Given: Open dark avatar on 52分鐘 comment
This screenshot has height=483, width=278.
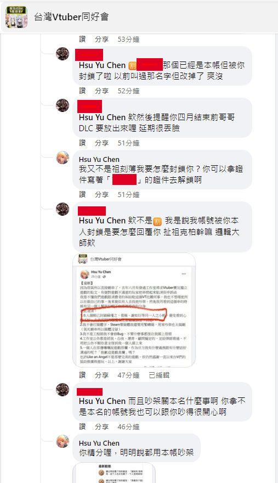Looking at the screenshot, I should [63, 54].
